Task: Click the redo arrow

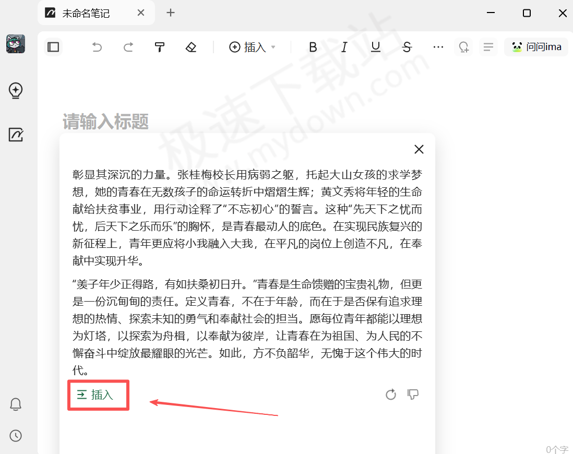Action: (x=128, y=47)
